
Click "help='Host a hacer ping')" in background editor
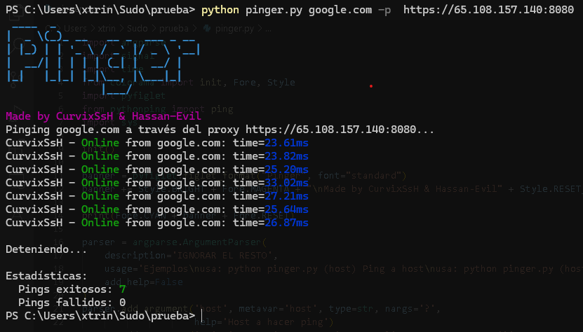(264, 322)
